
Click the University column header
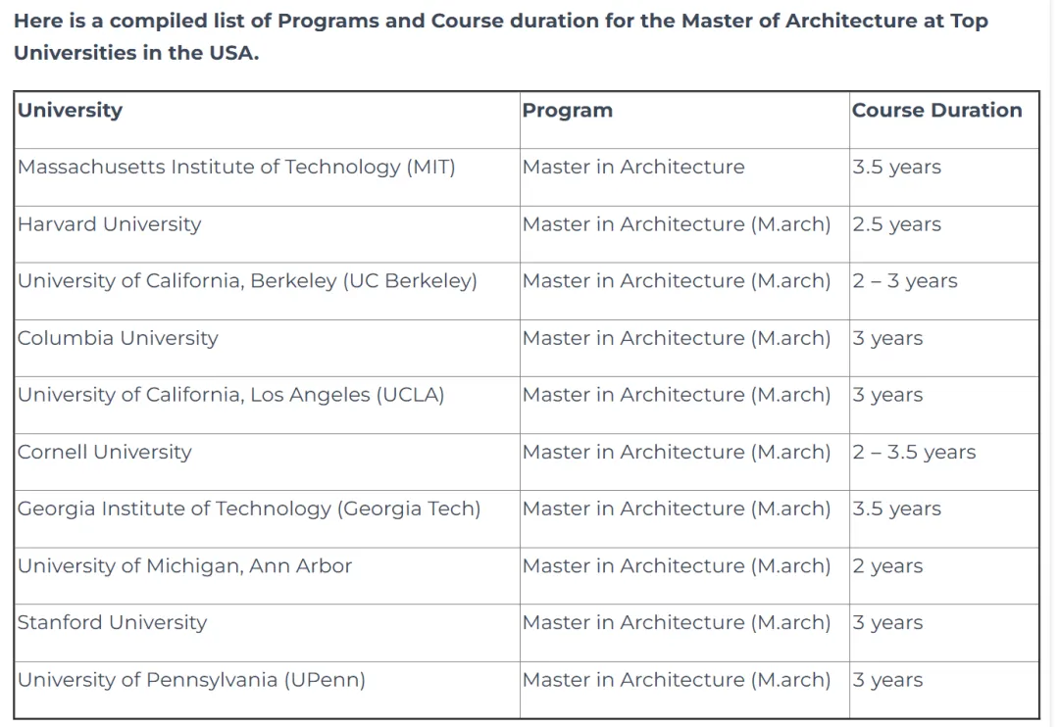click(70, 110)
